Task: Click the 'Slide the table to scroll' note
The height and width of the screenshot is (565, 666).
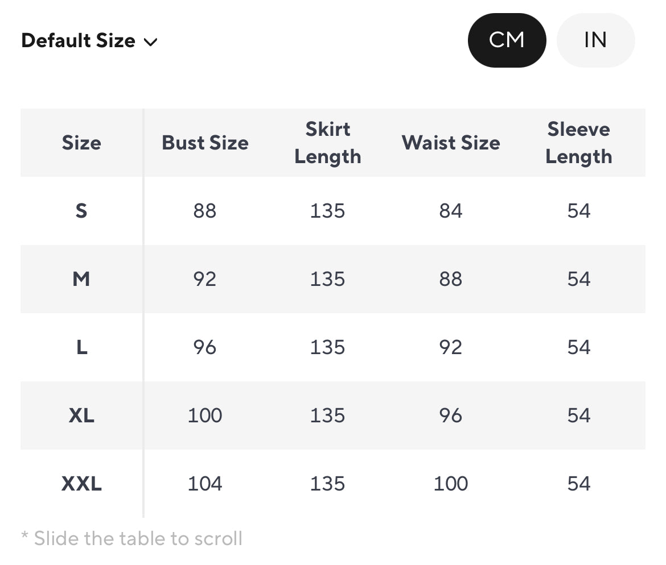Action: tap(132, 538)
